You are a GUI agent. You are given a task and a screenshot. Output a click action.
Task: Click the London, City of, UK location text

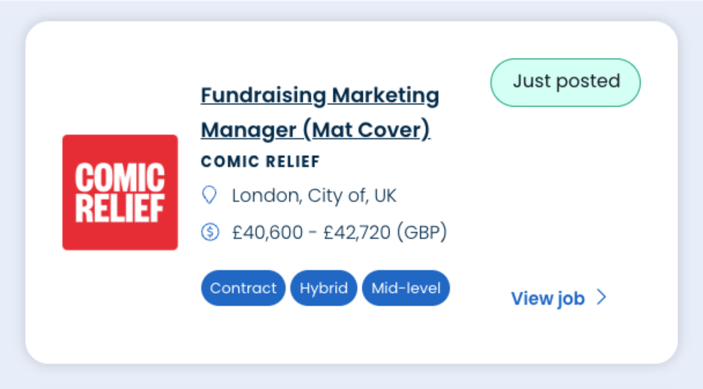pyautogui.click(x=313, y=196)
